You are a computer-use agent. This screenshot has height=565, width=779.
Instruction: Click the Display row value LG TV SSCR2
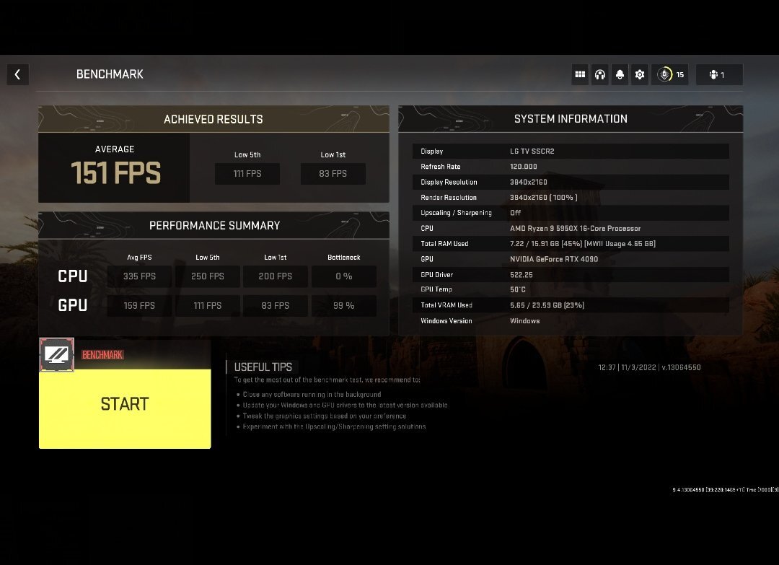tap(532, 151)
